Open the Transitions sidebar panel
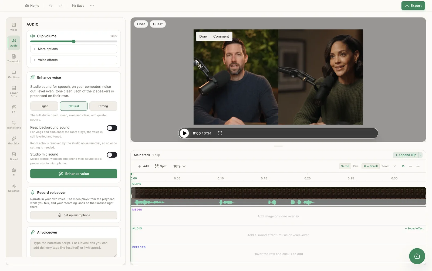The height and width of the screenshot is (271, 432). pyautogui.click(x=14, y=125)
